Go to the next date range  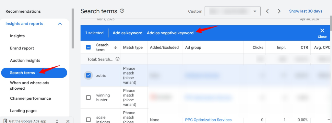(x=279, y=11)
